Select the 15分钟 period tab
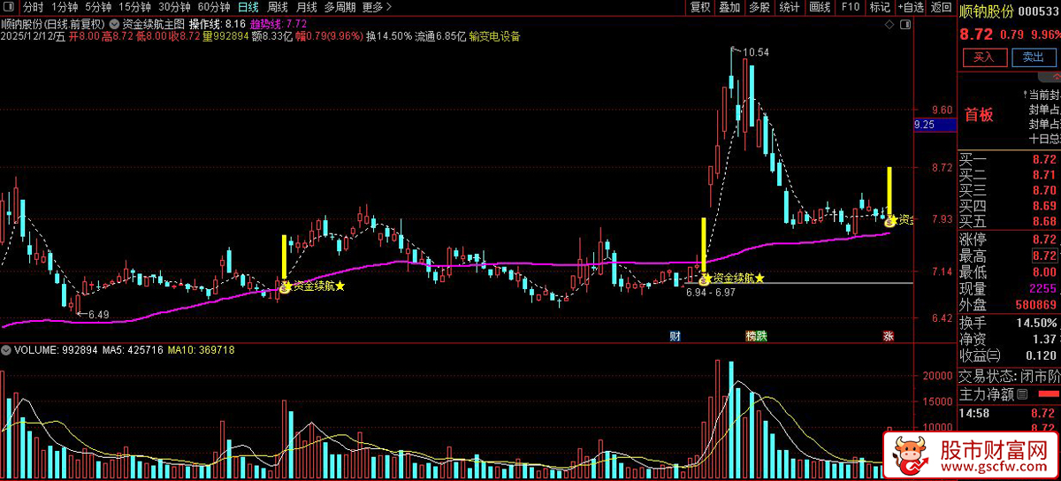1061x481 pixels. [135, 7]
